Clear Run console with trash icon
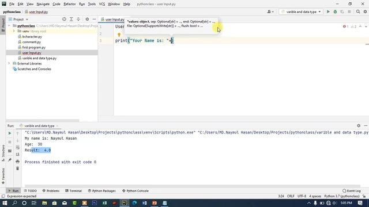 pos(17,168)
